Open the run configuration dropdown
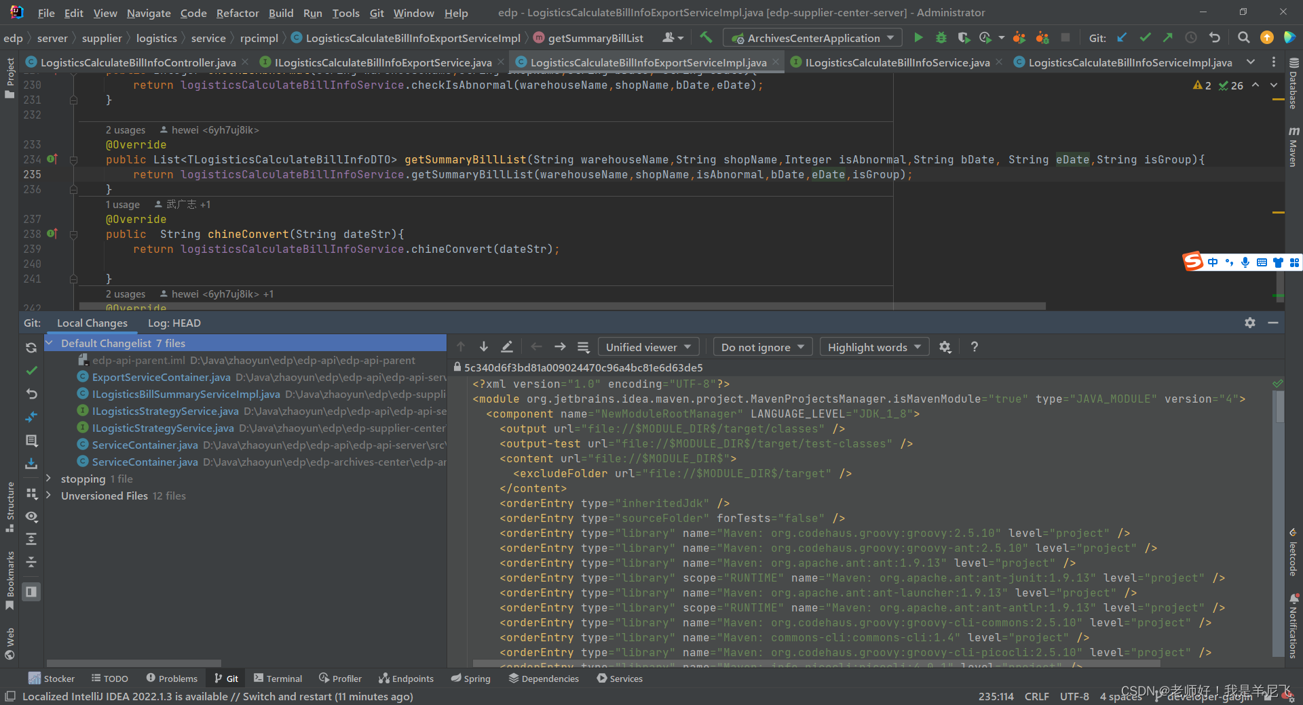This screenshot has width=1303, height=705. pyautogui.click(x=813, y=38)
